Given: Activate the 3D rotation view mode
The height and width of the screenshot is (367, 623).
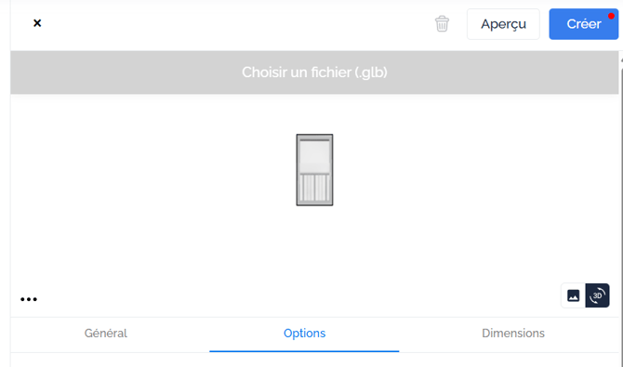Looking at the screenshot, I should click(x=597, y=295).
